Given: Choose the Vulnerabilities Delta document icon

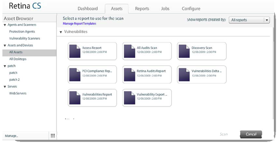Looking at the screenshot, I should pos(184,75).
